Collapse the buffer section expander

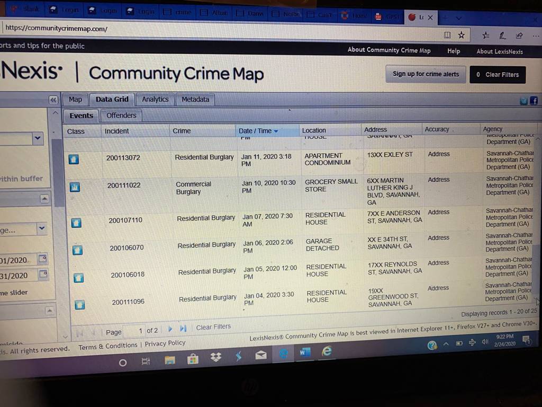44,199
